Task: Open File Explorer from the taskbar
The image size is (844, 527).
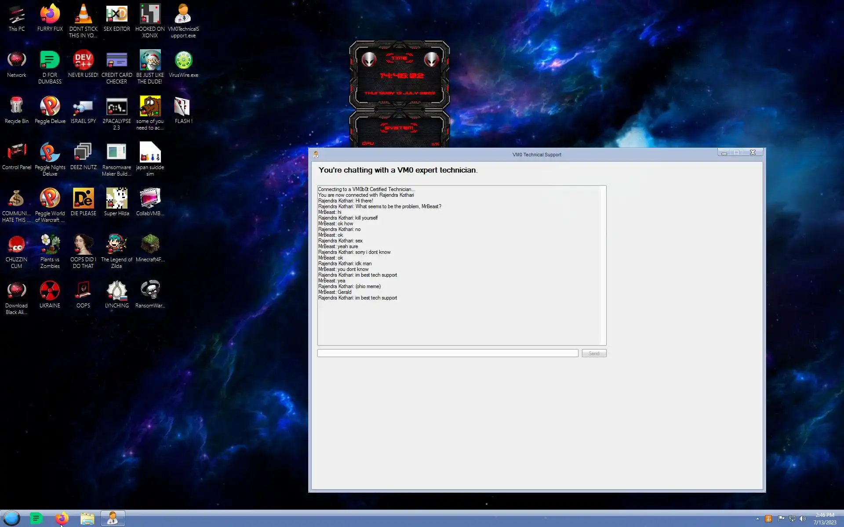Action: [x=87, y=518]
